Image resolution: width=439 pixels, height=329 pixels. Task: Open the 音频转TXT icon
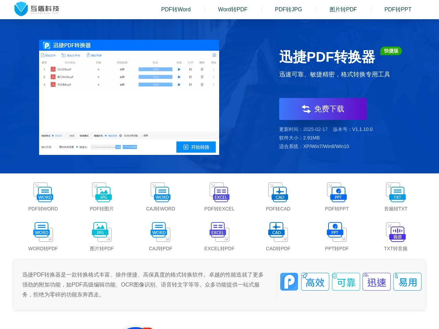point(396,192)
